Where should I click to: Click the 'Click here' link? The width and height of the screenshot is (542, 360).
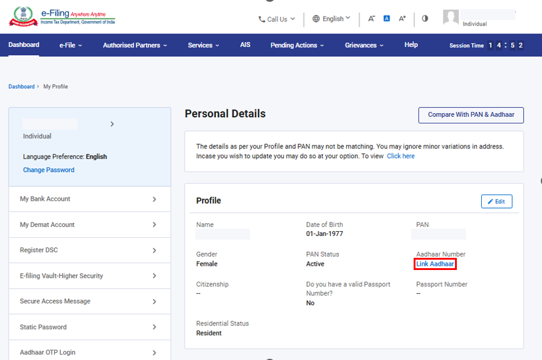click(401, 156)
